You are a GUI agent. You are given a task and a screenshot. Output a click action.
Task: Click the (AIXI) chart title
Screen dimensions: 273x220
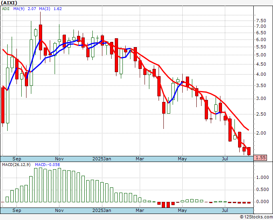point(9,3)
